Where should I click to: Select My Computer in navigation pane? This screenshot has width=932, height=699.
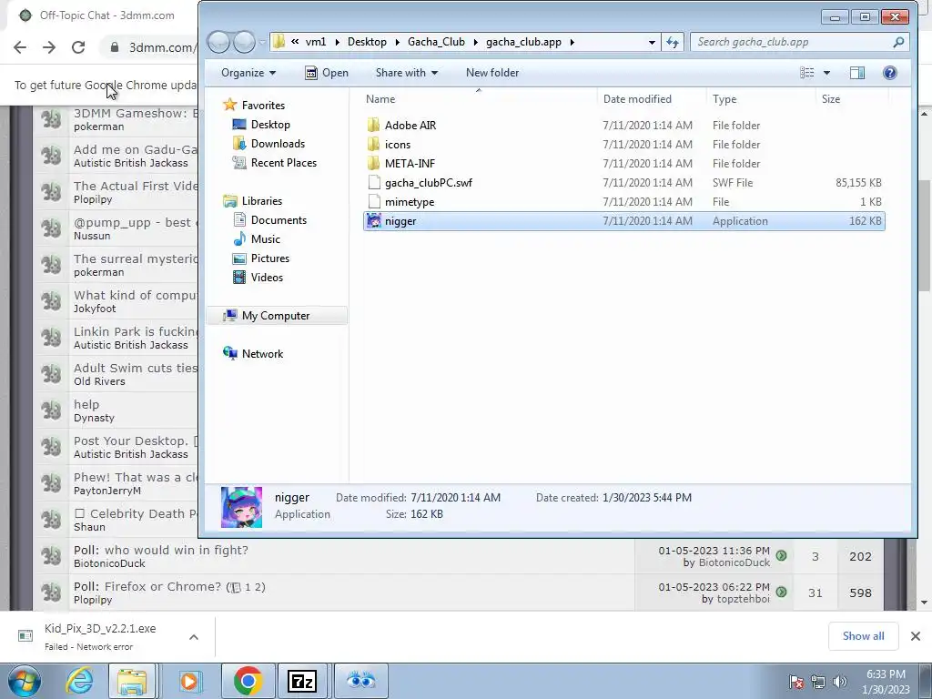click(276, 316)
